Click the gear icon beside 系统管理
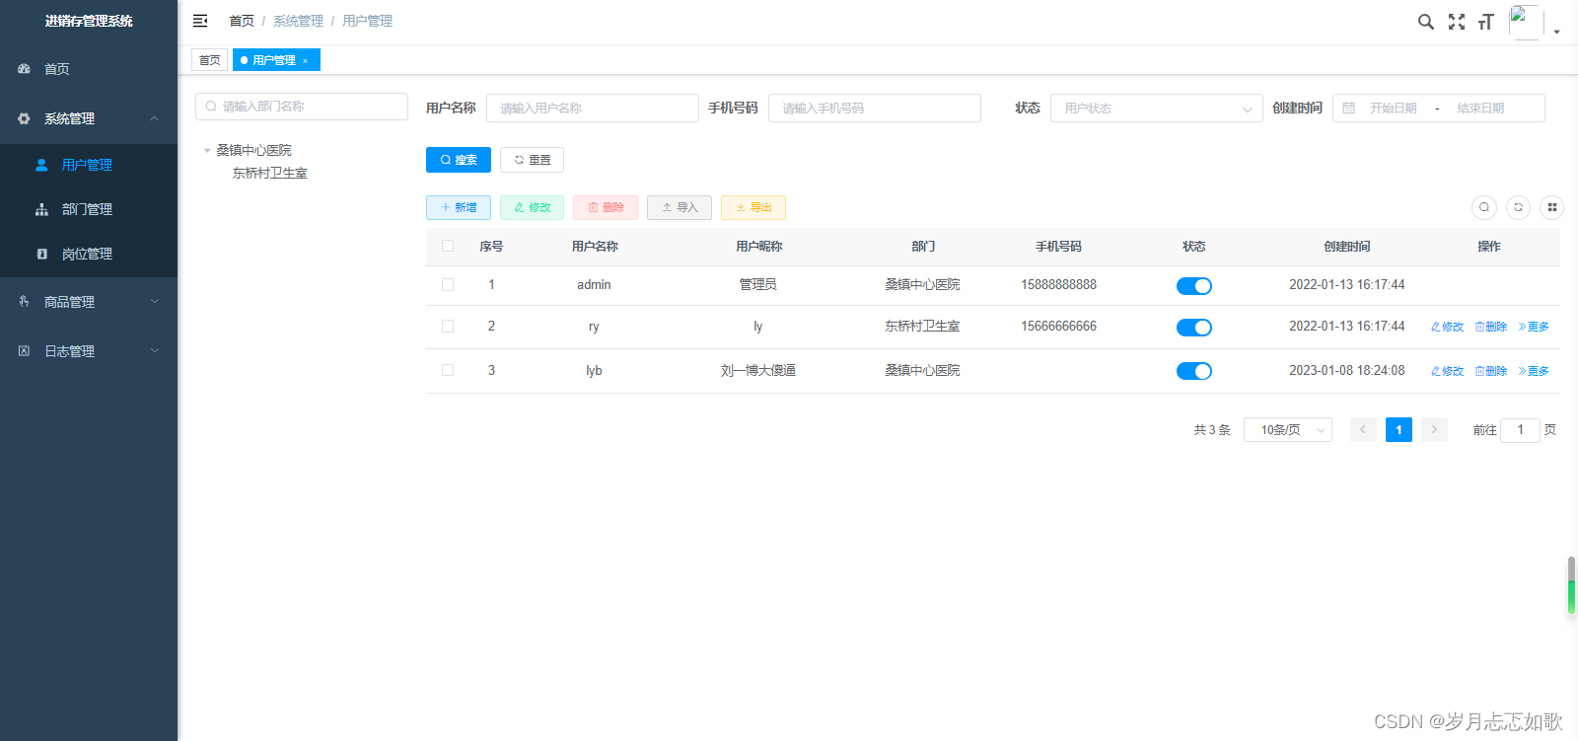The image size is (1578, 741). [x=24, y=118]
